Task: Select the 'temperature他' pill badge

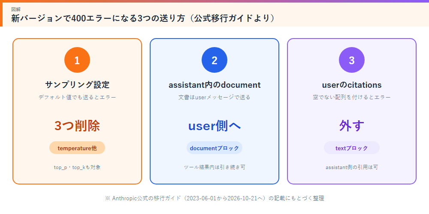Action: 77,148
